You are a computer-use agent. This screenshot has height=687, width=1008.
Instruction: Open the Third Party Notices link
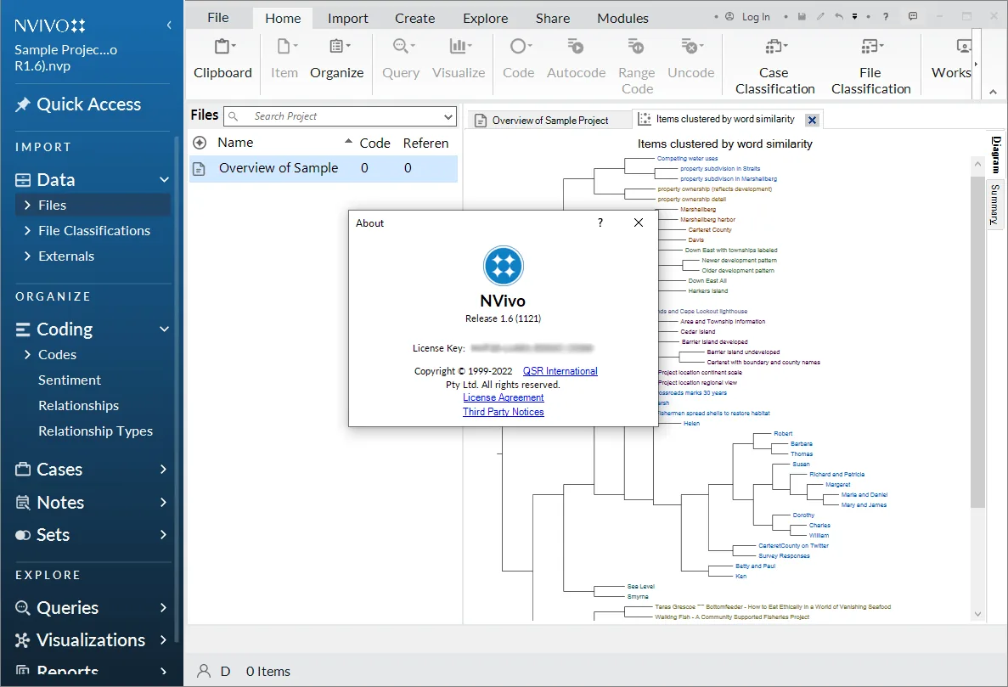tap(504, 411)
